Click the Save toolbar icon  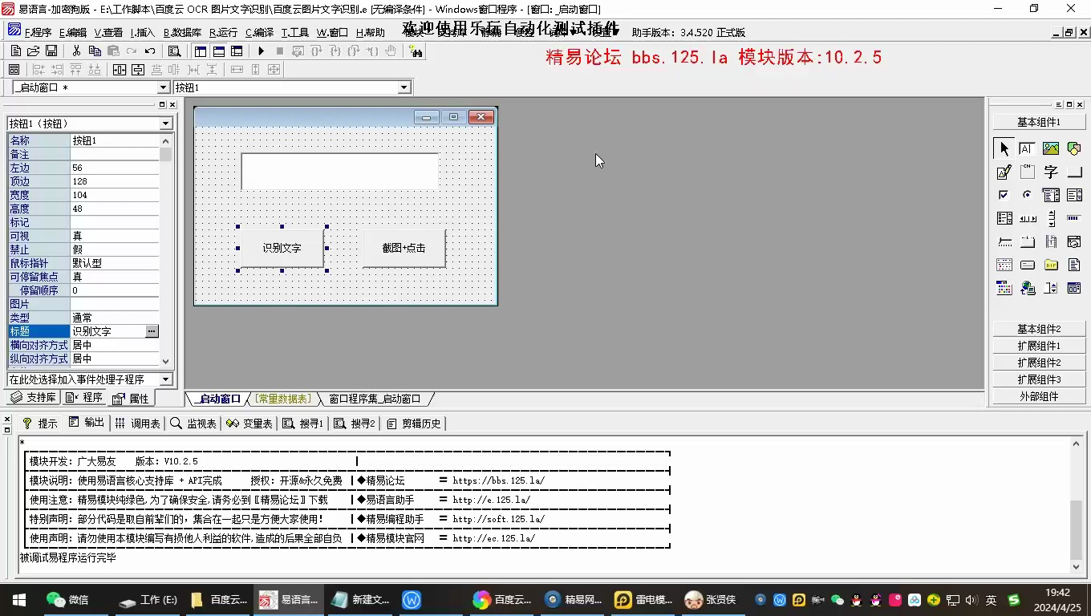click(x=51, y=51)
